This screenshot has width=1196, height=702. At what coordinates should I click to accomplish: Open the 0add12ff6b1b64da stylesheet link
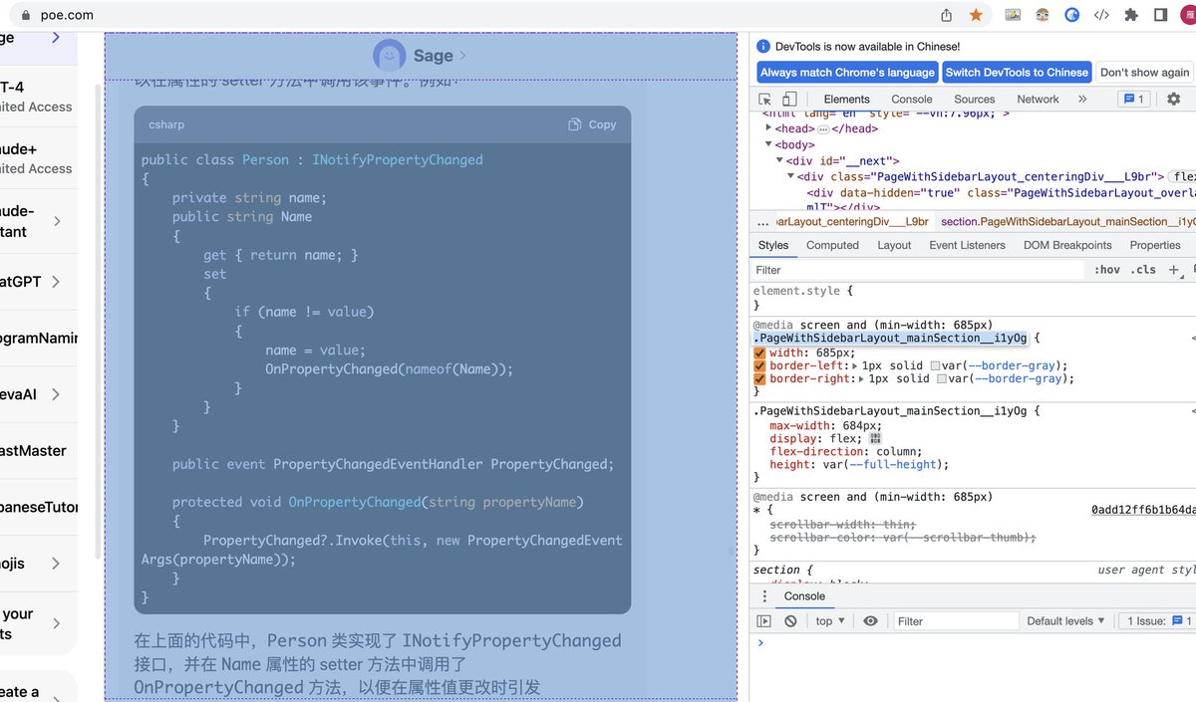1143,510
